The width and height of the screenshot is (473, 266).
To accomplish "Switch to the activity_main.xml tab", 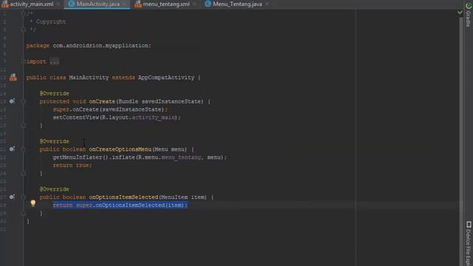I will click(x=31, y=4).
